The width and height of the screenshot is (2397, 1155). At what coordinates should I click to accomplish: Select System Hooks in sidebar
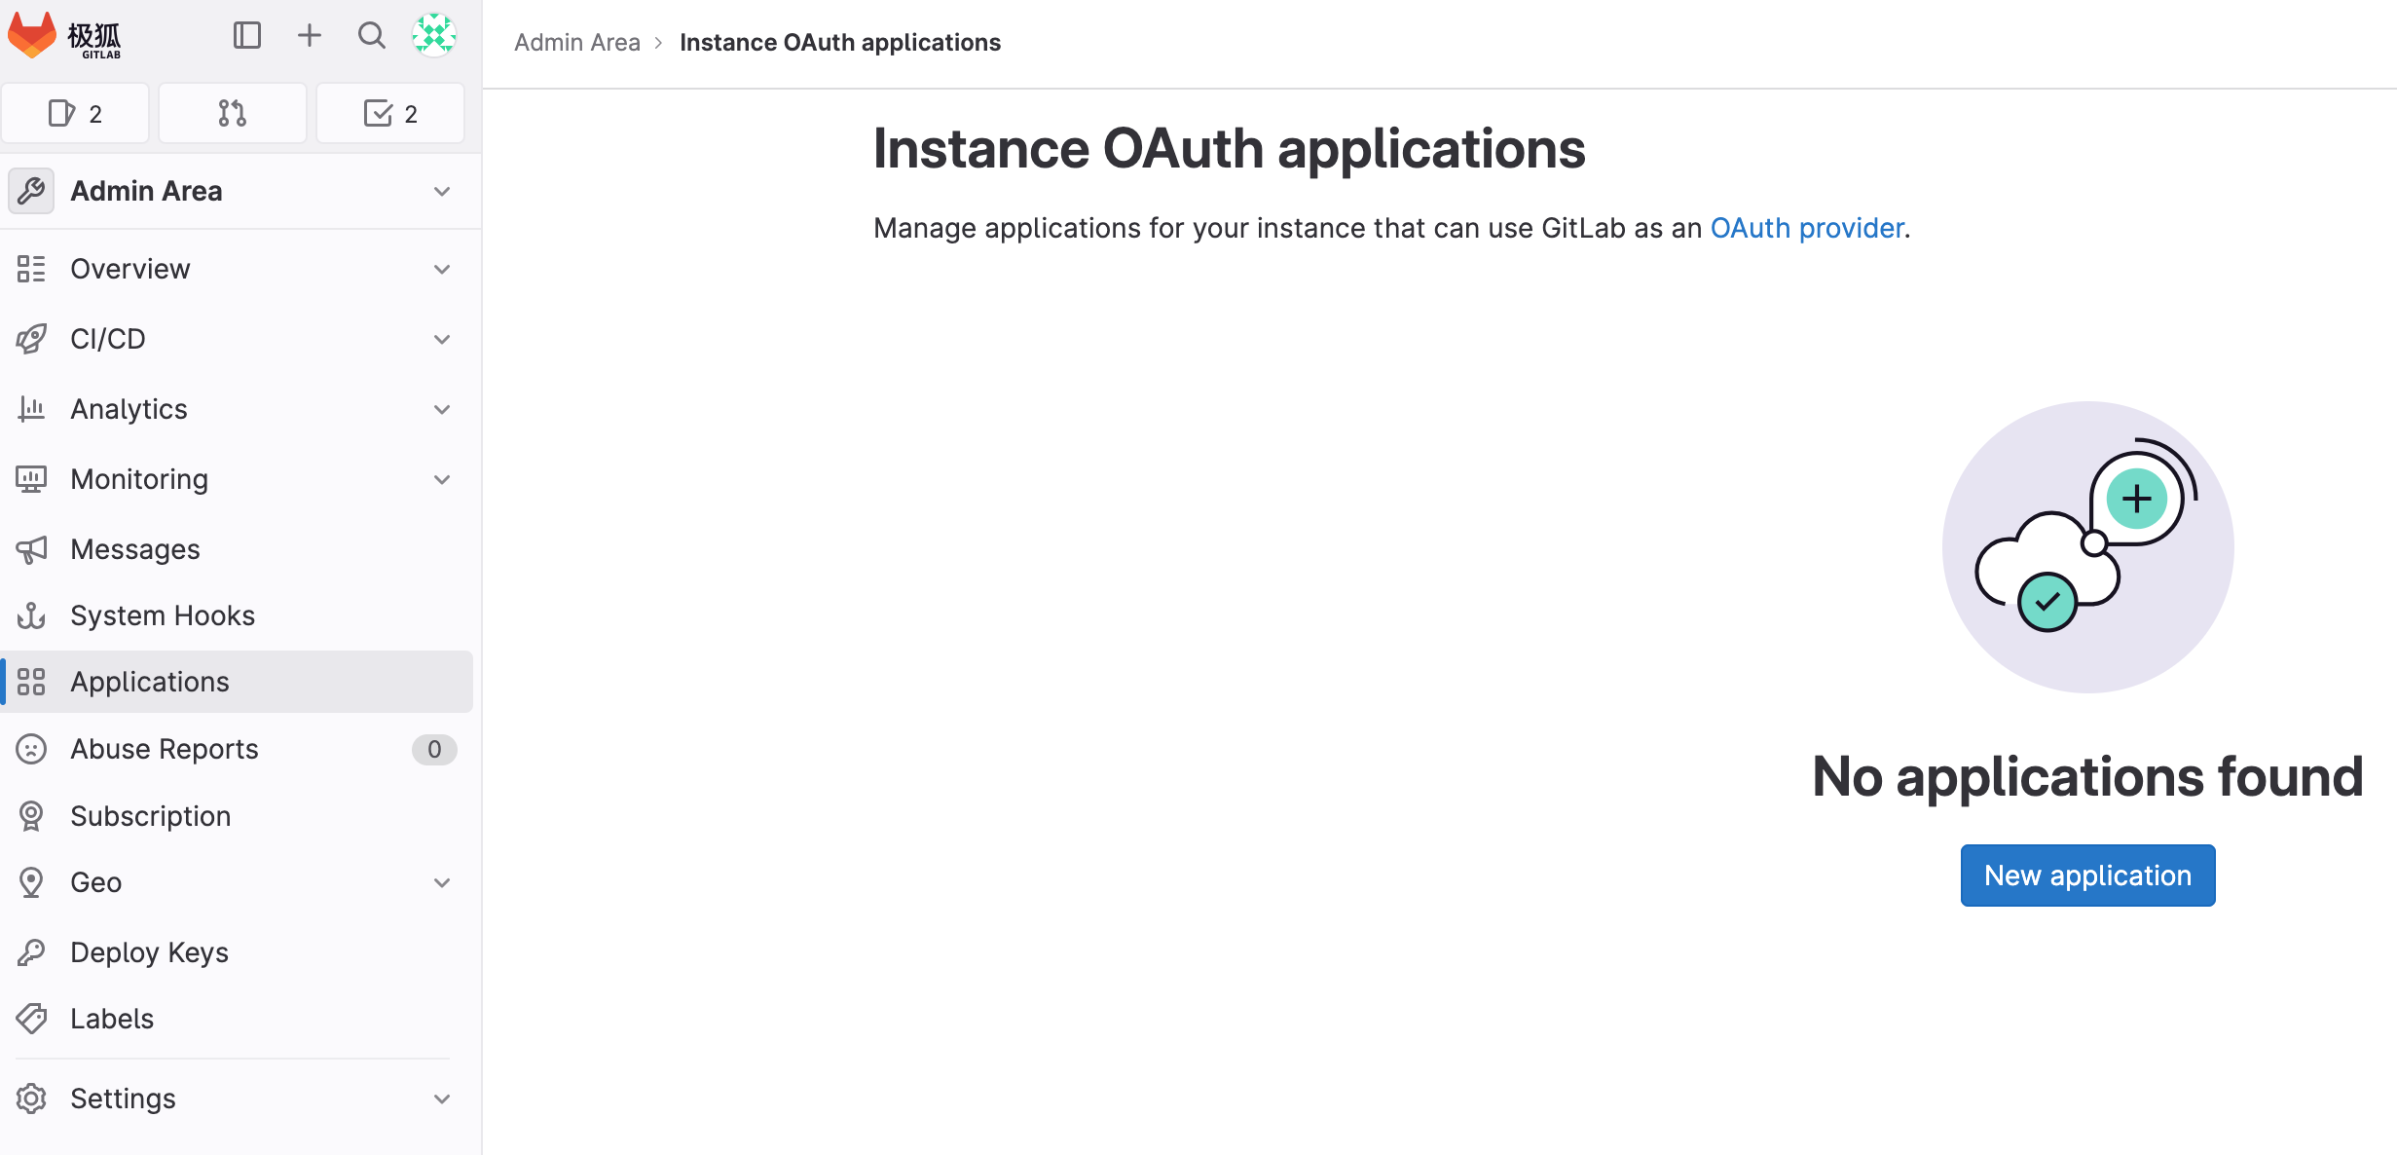[x=163, y=615]
